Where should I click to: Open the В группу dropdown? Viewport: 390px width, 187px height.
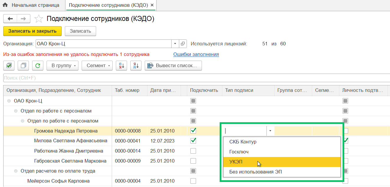click(62, 65)
